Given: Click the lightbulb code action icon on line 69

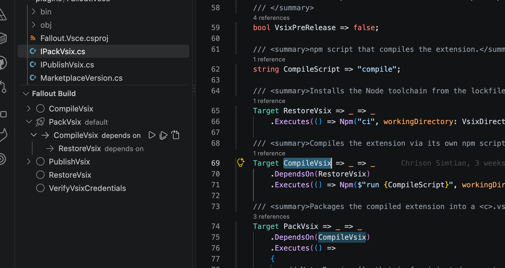Looking at the screenshot, I should click(241, 162).
